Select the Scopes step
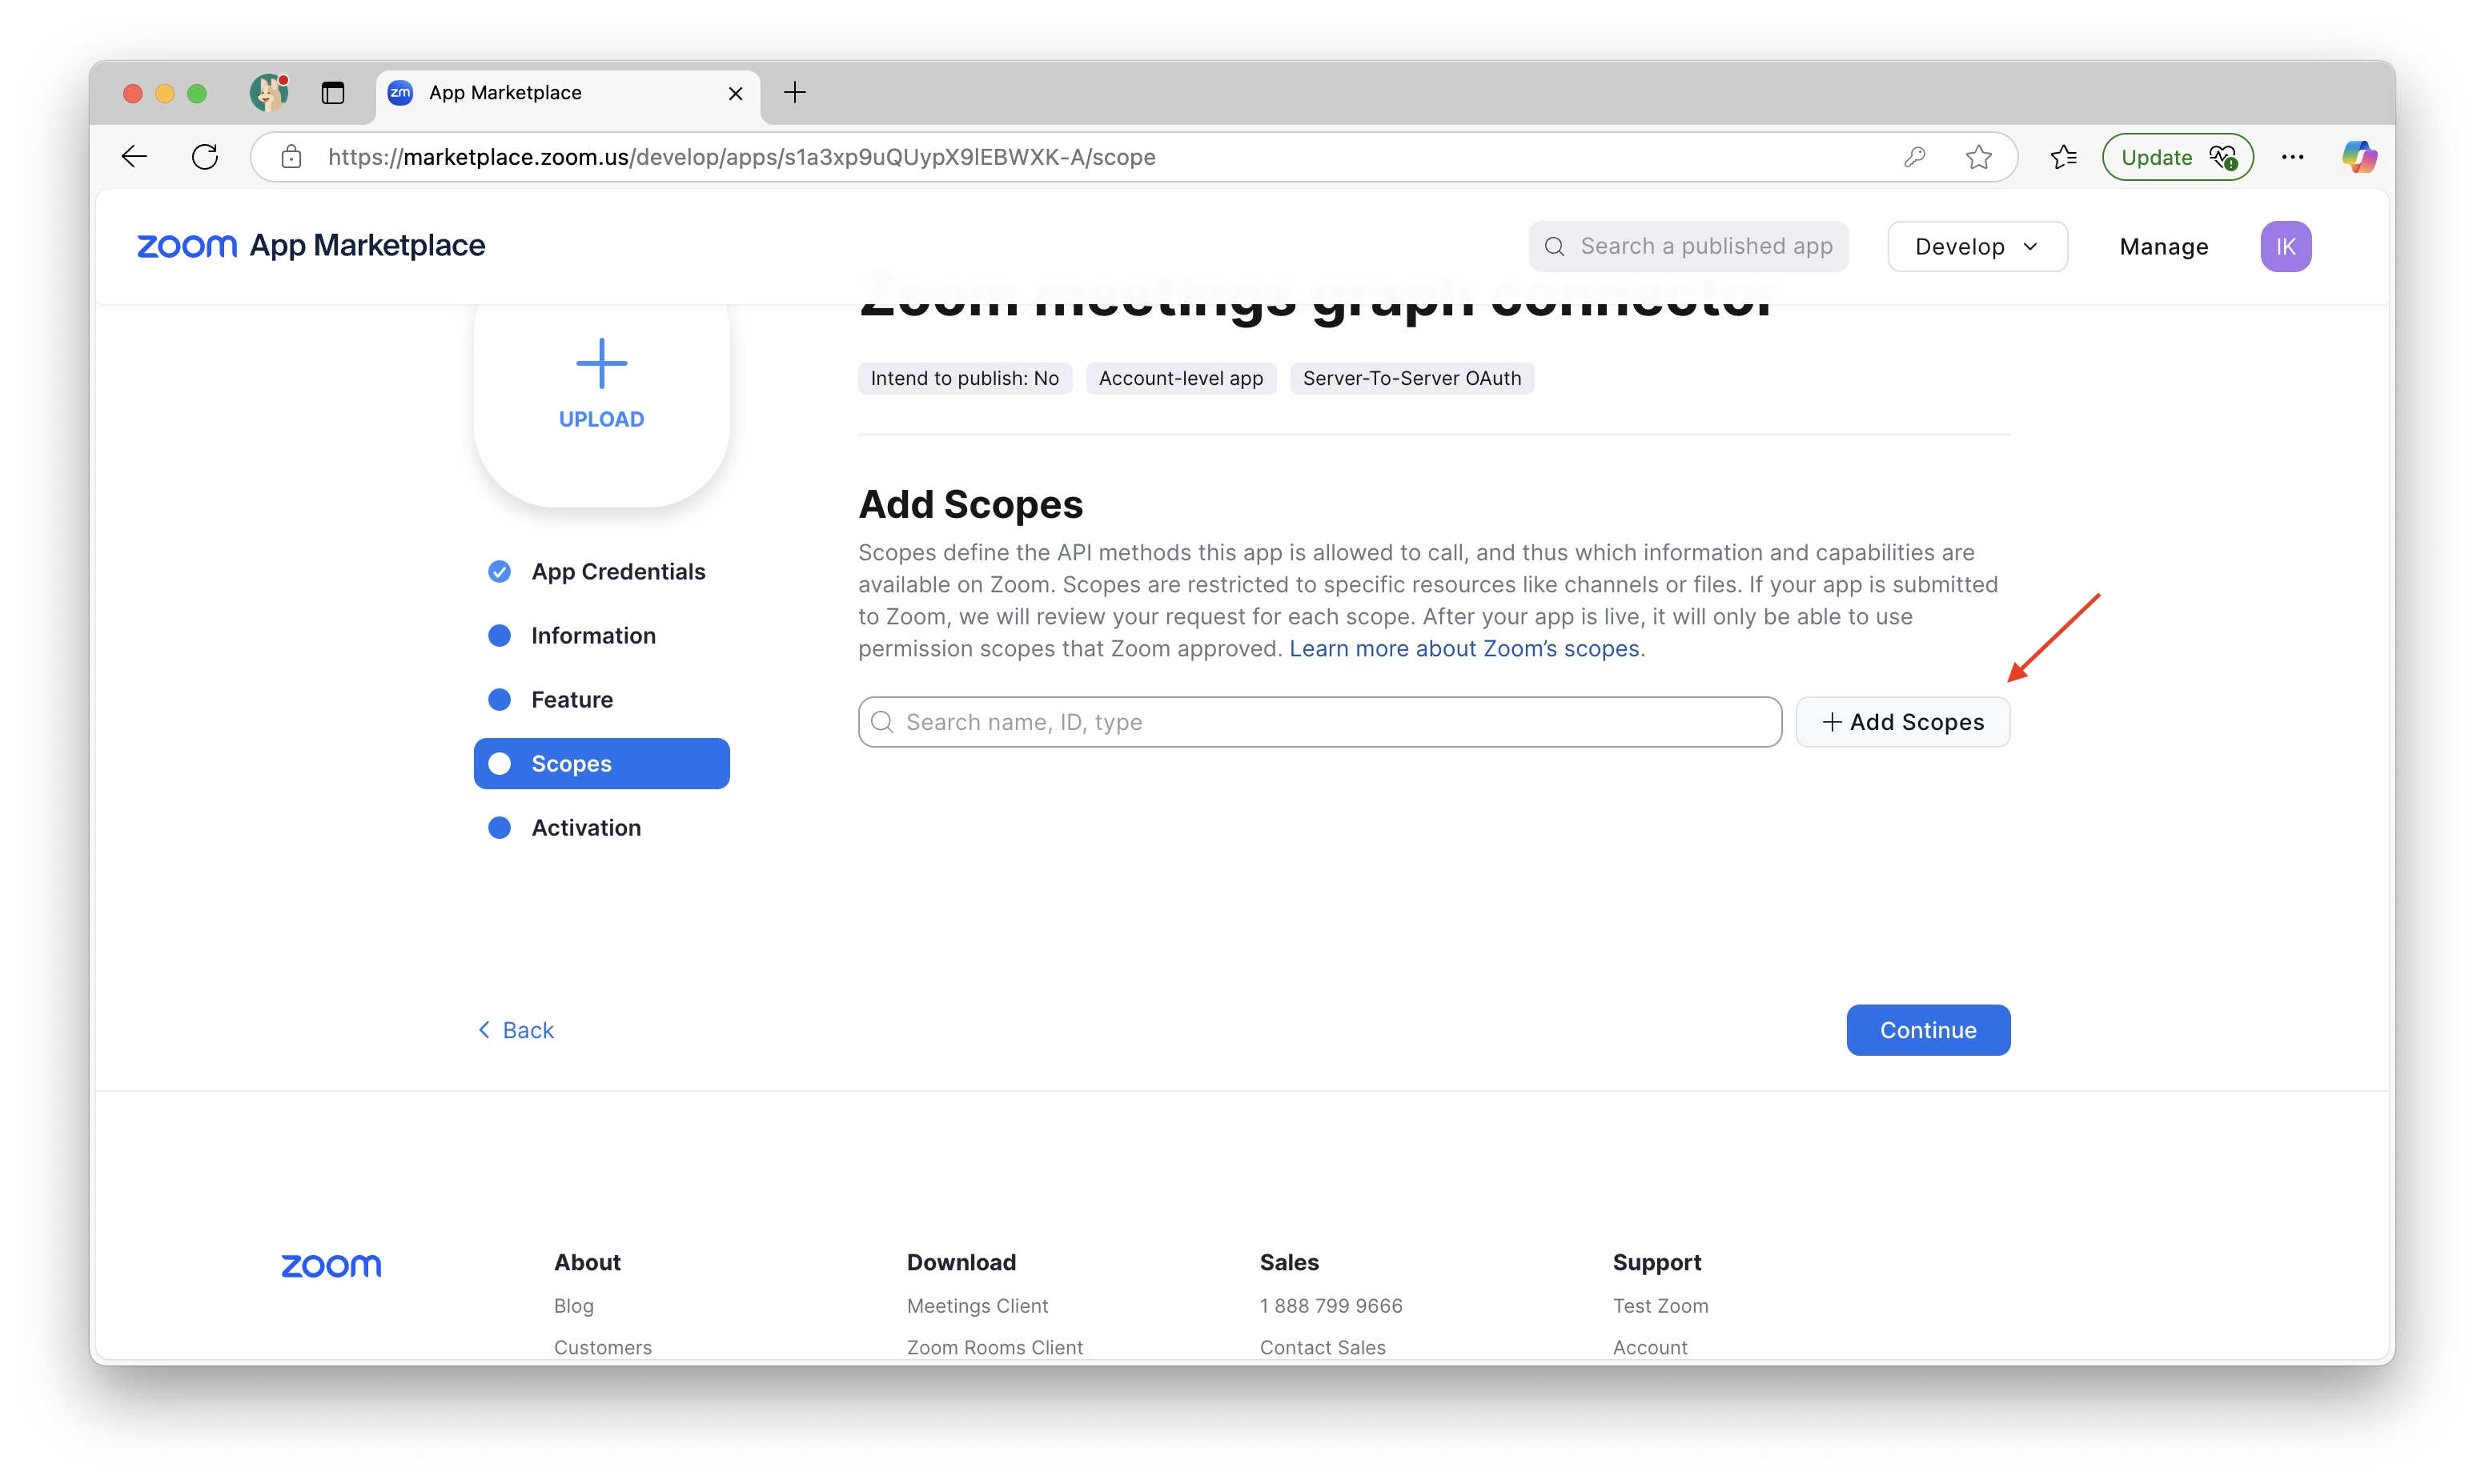The image size is (2485, 1484). pos(601,763)
